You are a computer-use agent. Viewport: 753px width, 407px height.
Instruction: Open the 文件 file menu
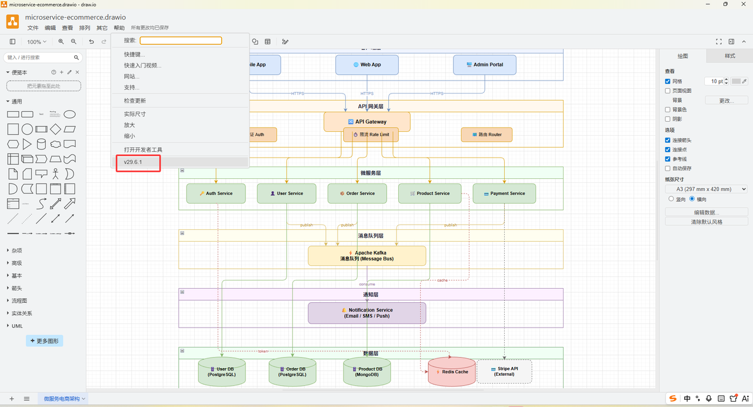click(33, 28)
